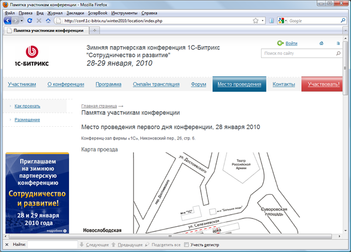Viewport: 351px width, 252px height.
Task: Open the Контакты navigation link
Action: tap(284, 84)
